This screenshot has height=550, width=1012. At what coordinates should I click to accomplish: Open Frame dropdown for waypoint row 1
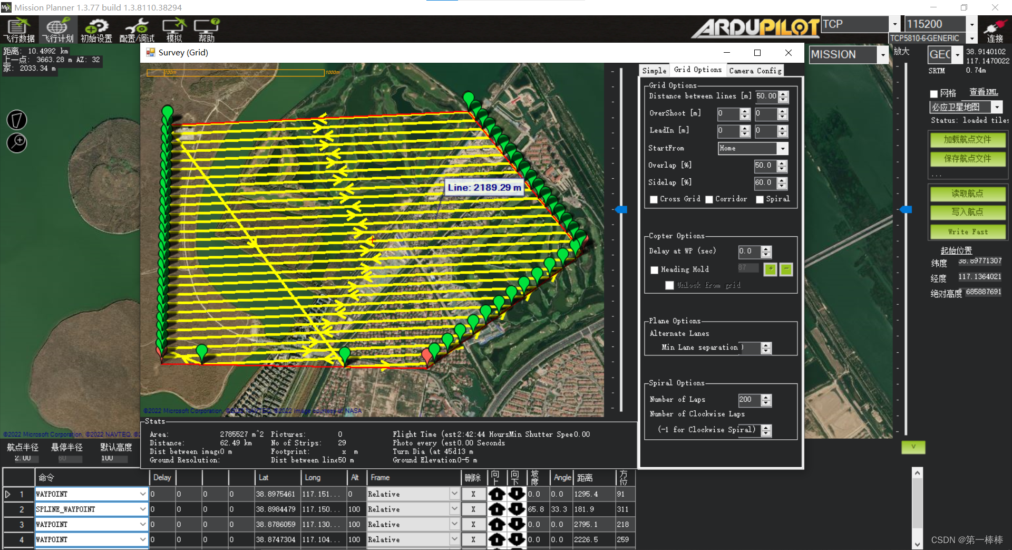click(x=454, y=494)
